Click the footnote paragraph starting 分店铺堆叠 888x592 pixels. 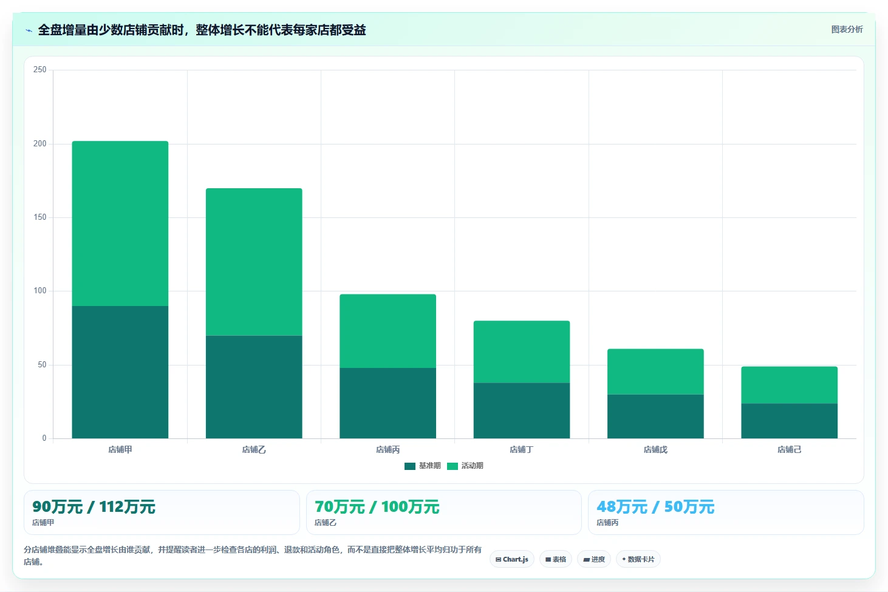(253, 556)
